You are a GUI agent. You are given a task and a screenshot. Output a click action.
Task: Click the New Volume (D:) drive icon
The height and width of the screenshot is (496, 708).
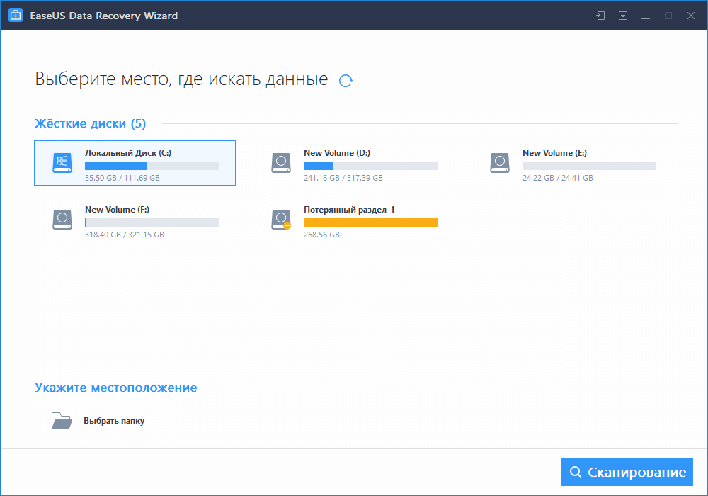[x=281, y=163]
